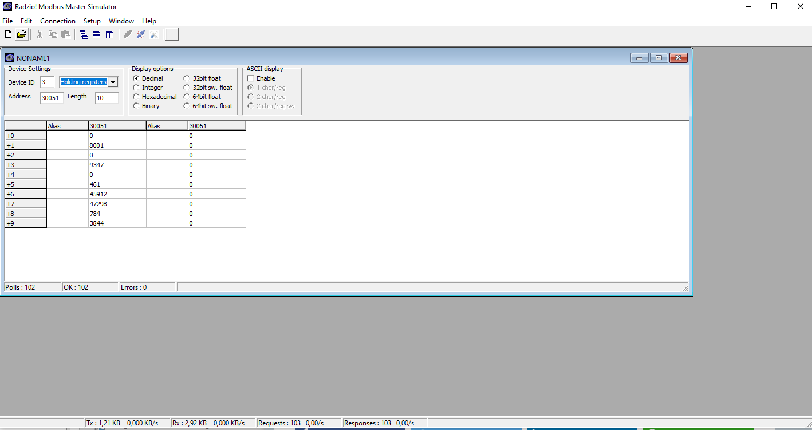
Task: Click the Radzio app icon in title bar
Action: (x=7, y=6)
